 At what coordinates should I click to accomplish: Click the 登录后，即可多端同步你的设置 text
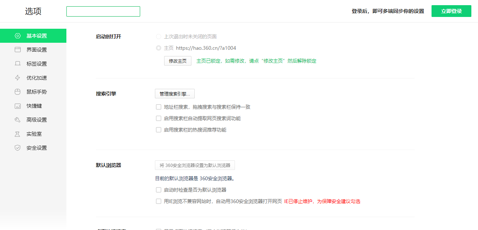[388, 11]
